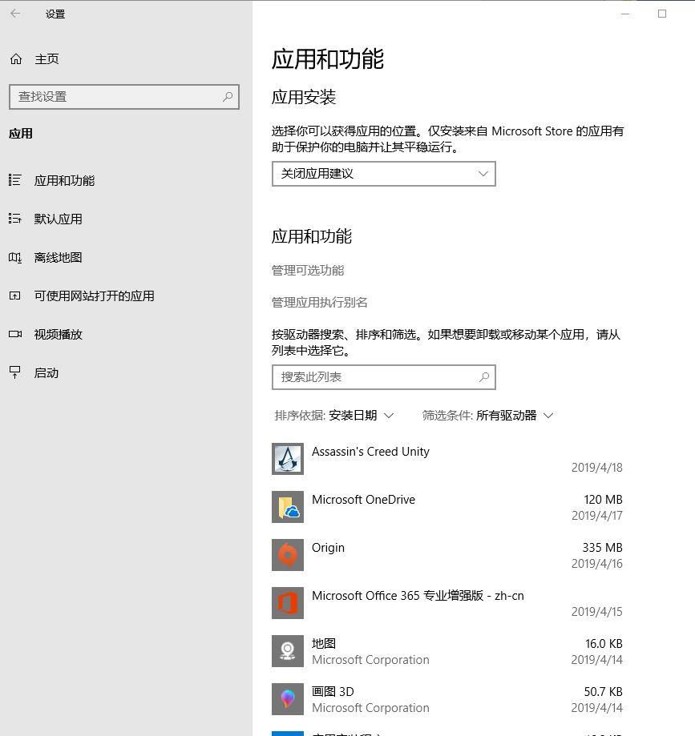The image size is (695, 736).
Task: Click the 搜索此列表 search field
Action: (383, 377)
